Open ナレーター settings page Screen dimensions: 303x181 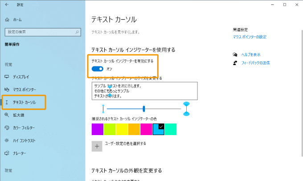pyautogui.click(x=20, y=153)
